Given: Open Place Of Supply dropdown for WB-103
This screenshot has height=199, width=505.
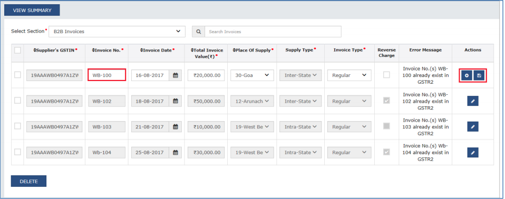Looking at the screenshot, I should coord(252,127).
